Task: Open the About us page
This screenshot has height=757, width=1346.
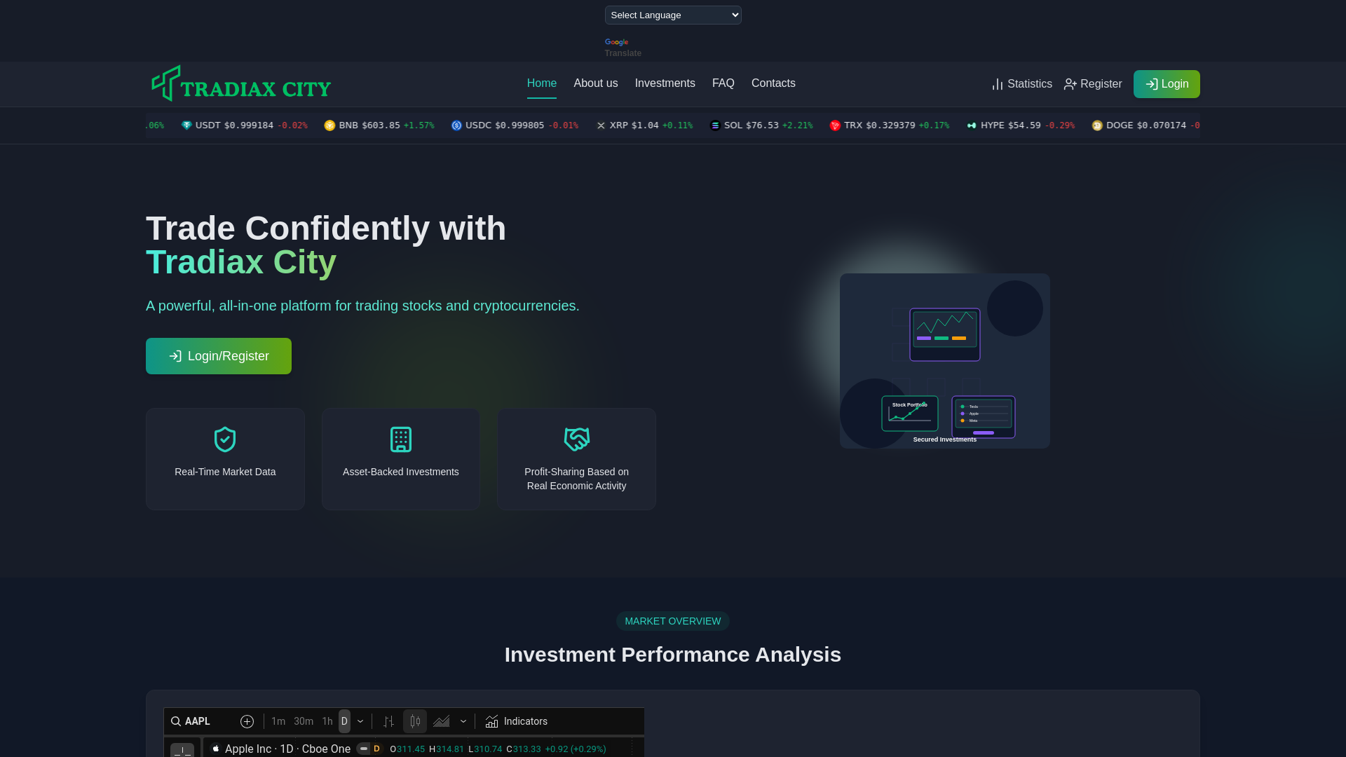Action: click(596, 83)
